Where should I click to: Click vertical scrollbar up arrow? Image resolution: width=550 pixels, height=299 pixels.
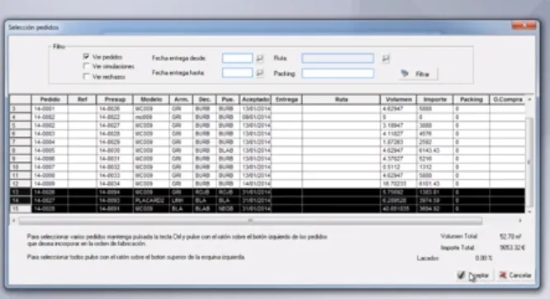(529, 100)
